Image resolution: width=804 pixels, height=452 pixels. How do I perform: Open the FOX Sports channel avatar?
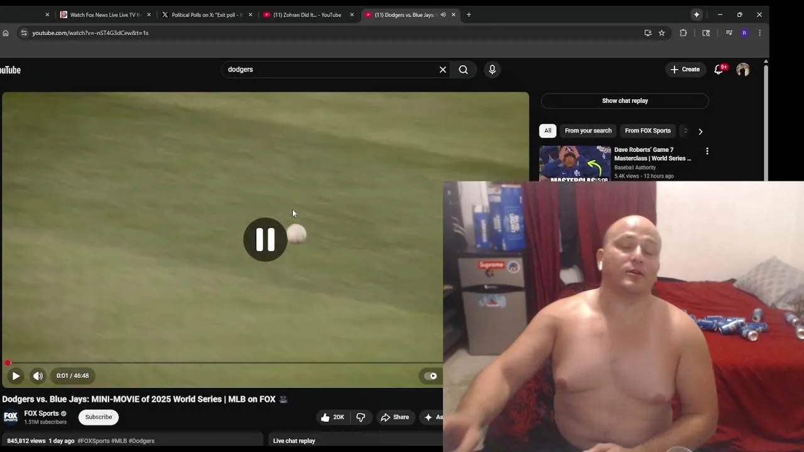pos(11,417)
